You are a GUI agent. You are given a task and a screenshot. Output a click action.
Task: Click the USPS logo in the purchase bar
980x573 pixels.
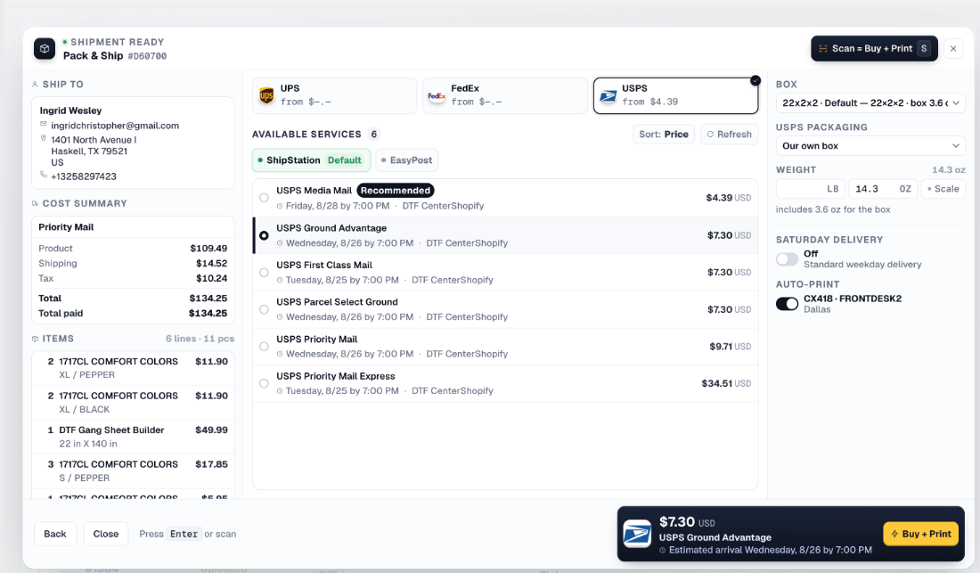[637, 535]
